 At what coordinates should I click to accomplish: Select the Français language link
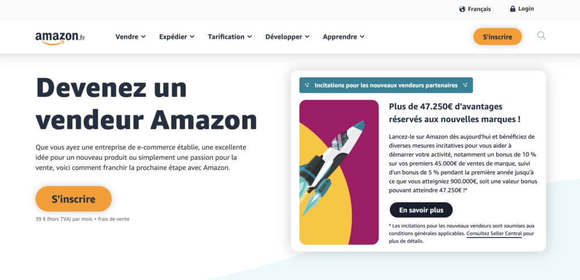[x=479, y=9]
